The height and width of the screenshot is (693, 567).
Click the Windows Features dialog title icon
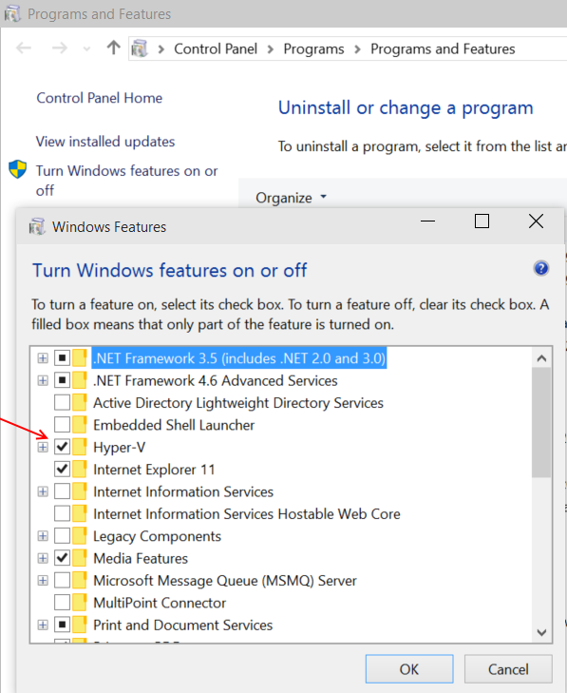(x=37, y=227)
